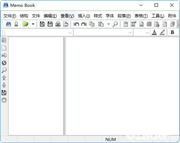Click the page icon with an X mark
This screenshot has width=180, height=143.
coord(134,24)
